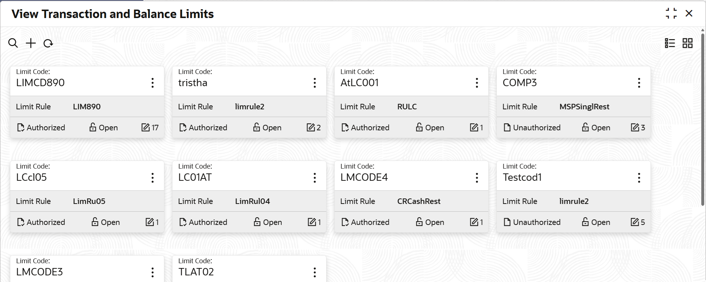706x282 pixels.
Task: Open the Testcod1 limit code title
Action: click(522, 177)
